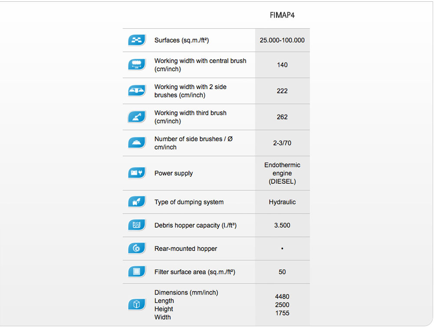This screenshot has width=434, height=335.
Task: Click the rear-mounted hopper icon
Action: [x=136, y=249]
